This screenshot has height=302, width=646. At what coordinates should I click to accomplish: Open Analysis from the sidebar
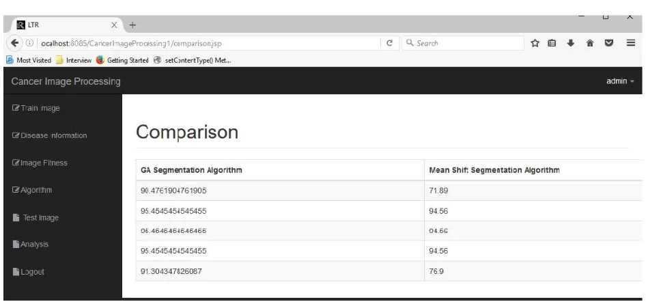[x=31, y=245]
